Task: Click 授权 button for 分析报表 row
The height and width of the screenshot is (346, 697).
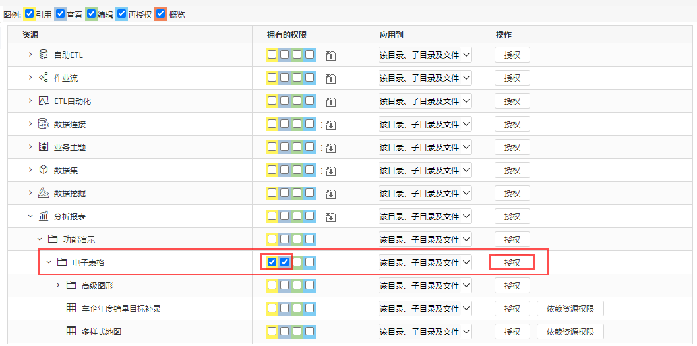Action: (512, 216)
